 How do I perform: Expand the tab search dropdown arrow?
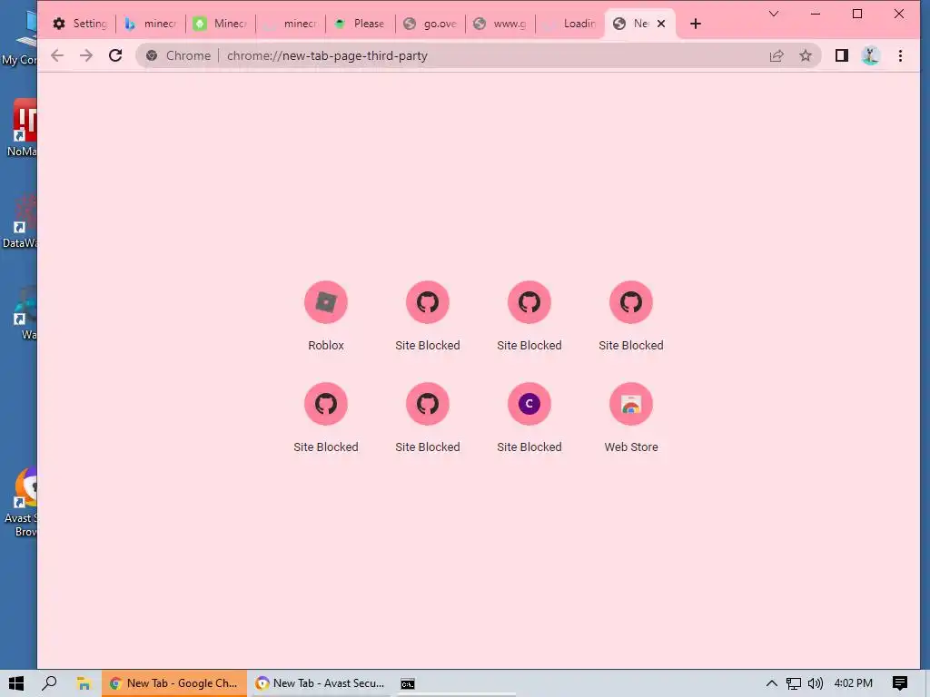coord(774,14)
